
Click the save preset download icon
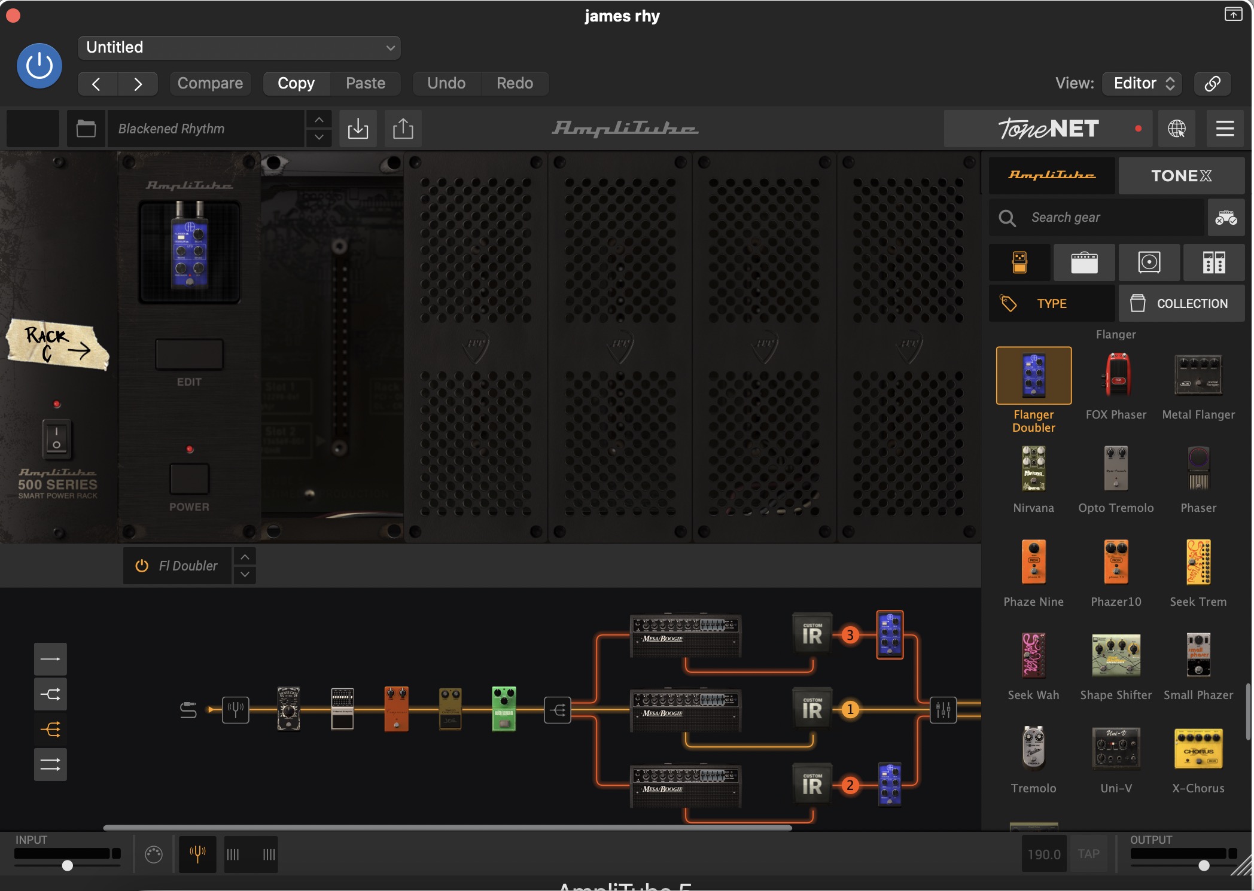click(x=358, y=129)
